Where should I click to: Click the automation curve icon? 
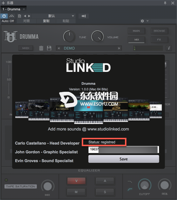[x=12, y=16]
